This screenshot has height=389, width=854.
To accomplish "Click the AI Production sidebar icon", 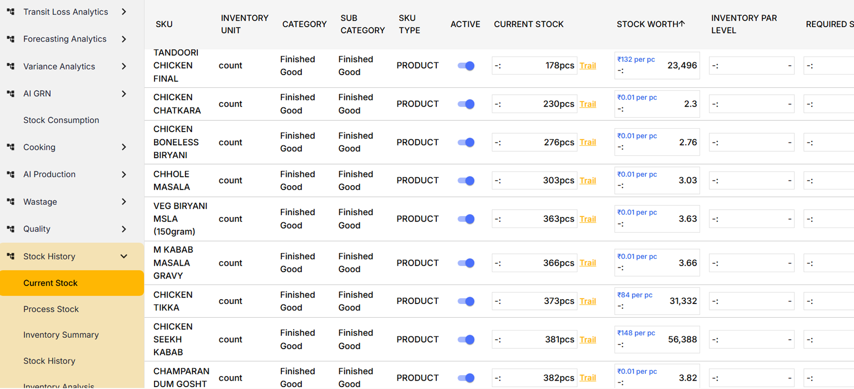I will (x=10, y=174).
